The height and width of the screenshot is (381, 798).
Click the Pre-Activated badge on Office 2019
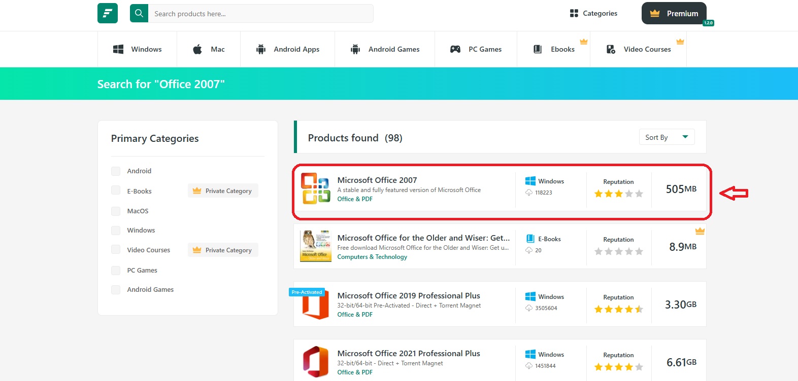tap(307, 292)
